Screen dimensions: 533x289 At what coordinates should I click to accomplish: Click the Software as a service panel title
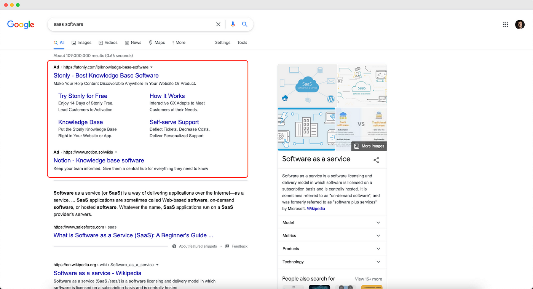coord(316,159)
